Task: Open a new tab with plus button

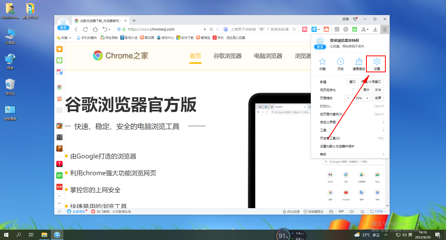Action: pyautogui.click(x=134, y=21)
